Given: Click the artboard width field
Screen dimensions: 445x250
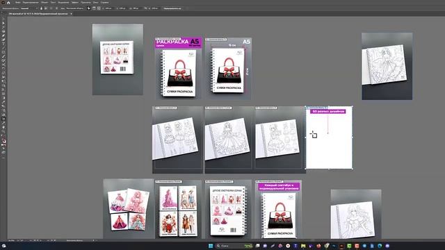Looking at the screenshot, I should coord(136,8).
